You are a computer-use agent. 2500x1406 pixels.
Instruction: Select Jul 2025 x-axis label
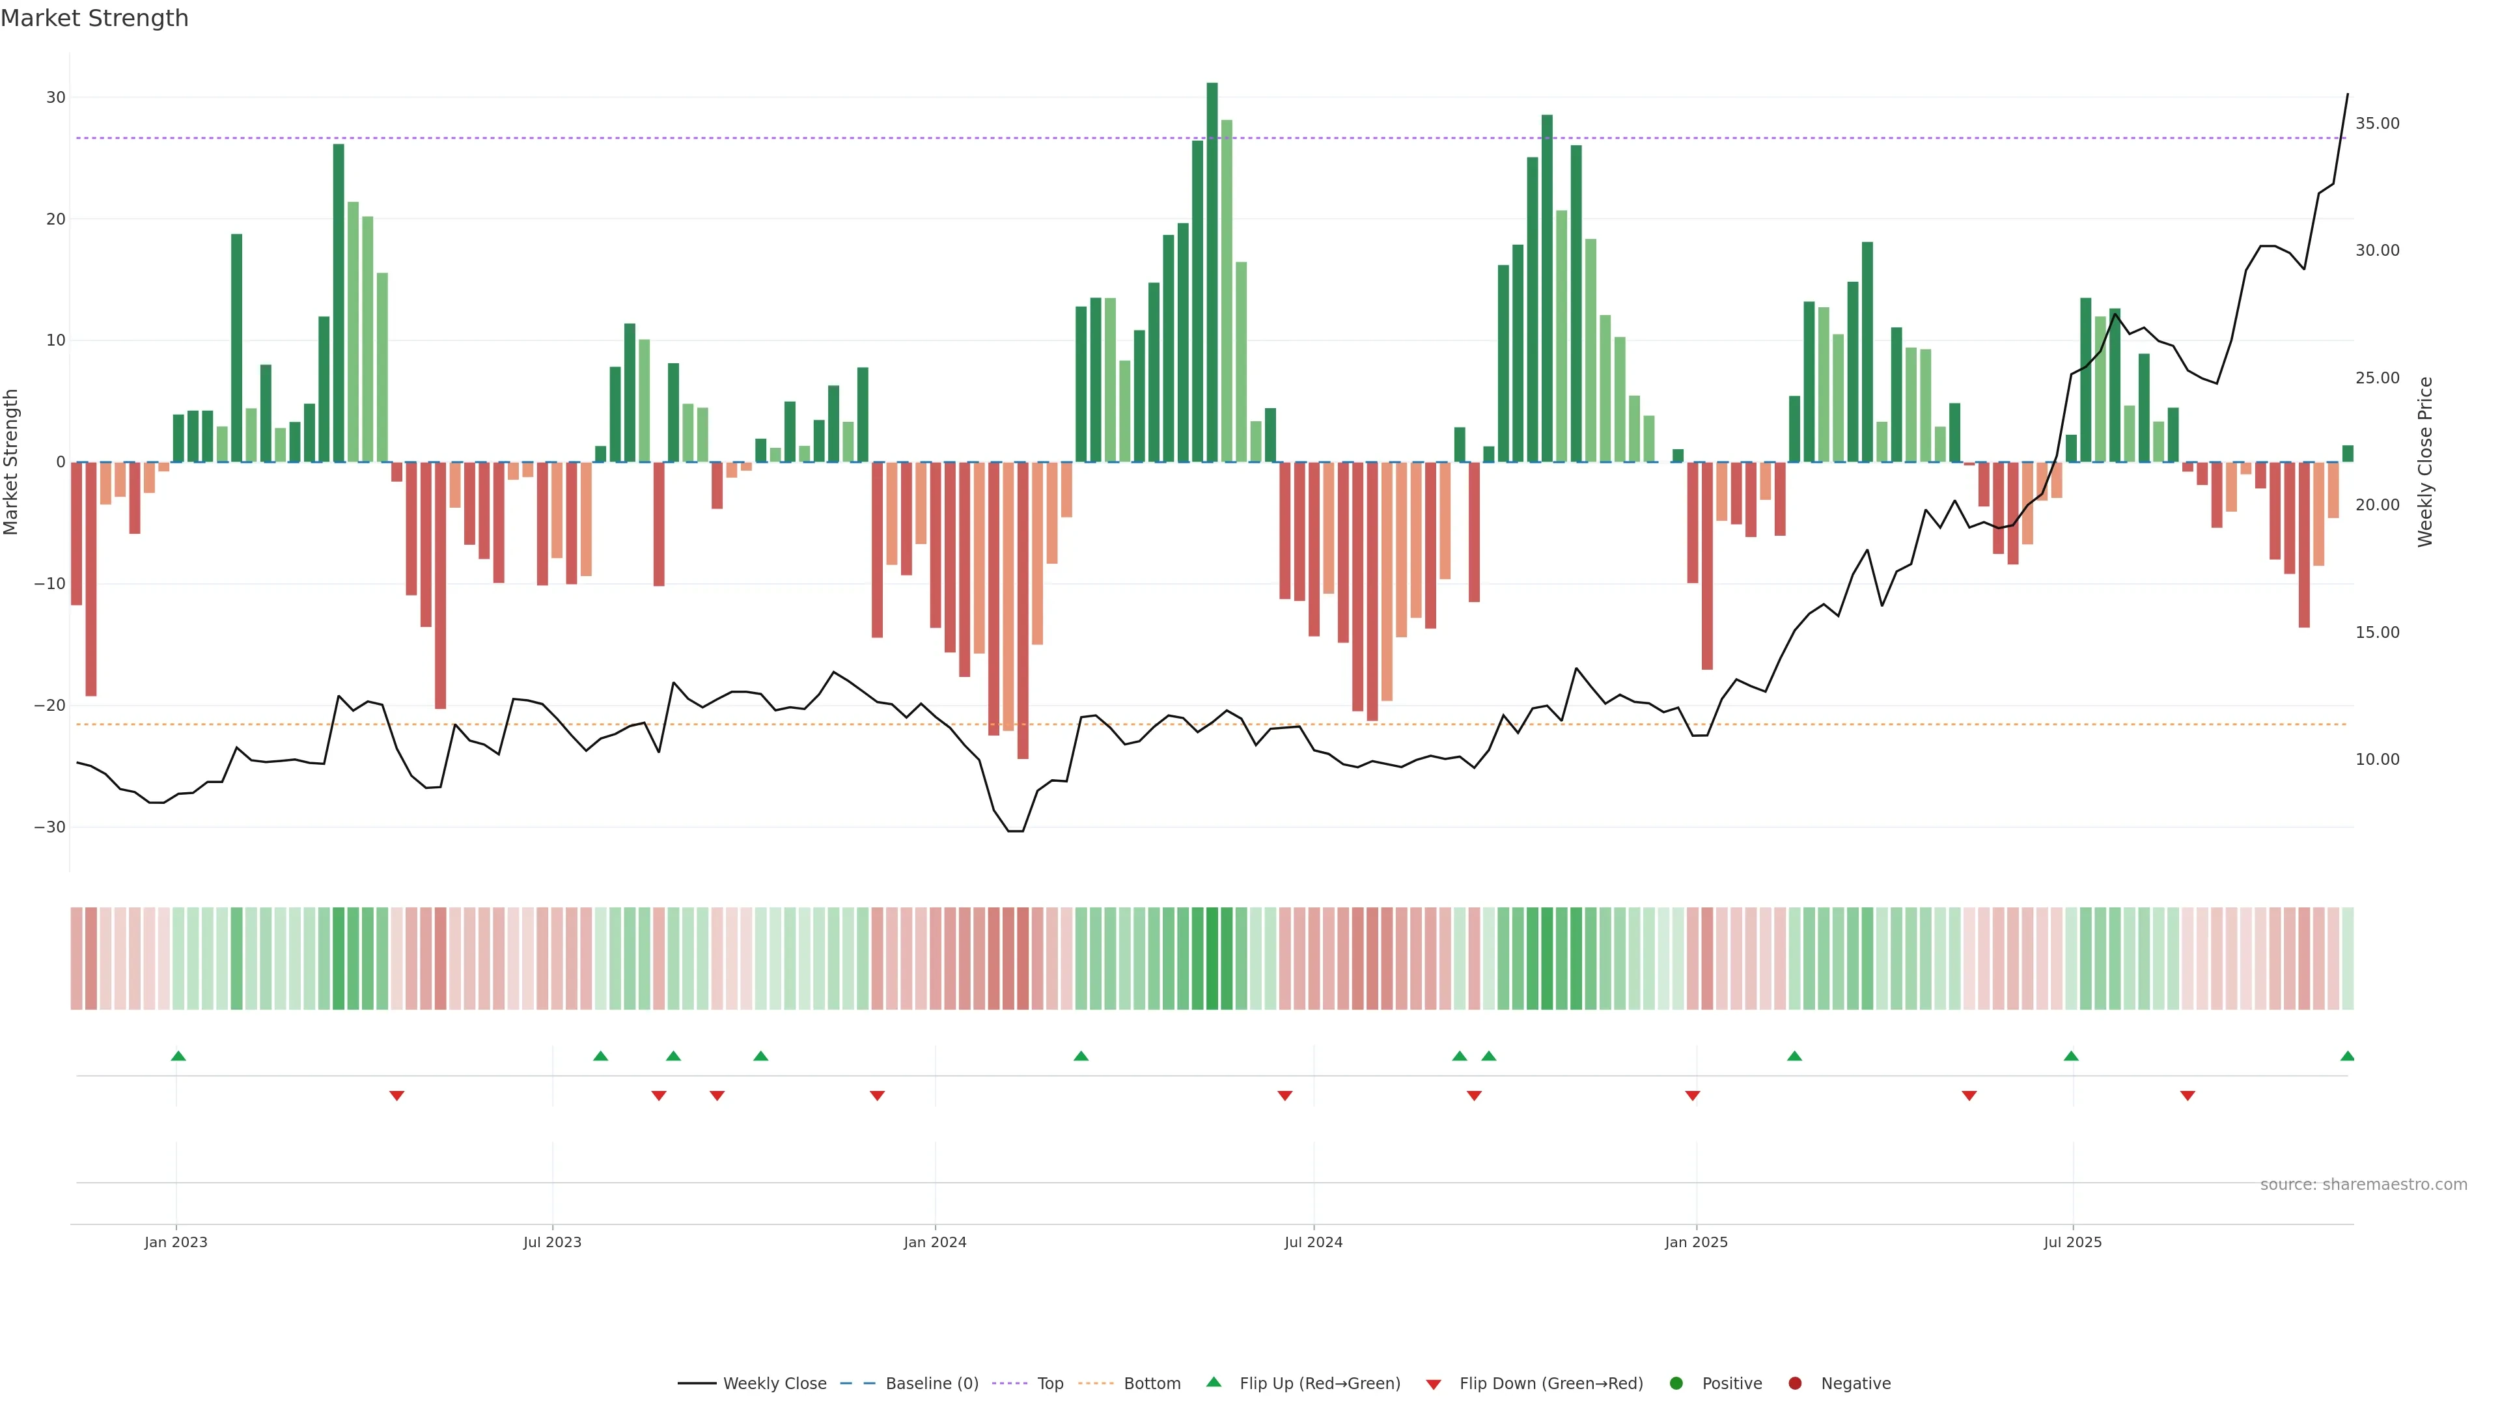tap(2072, 1242)
